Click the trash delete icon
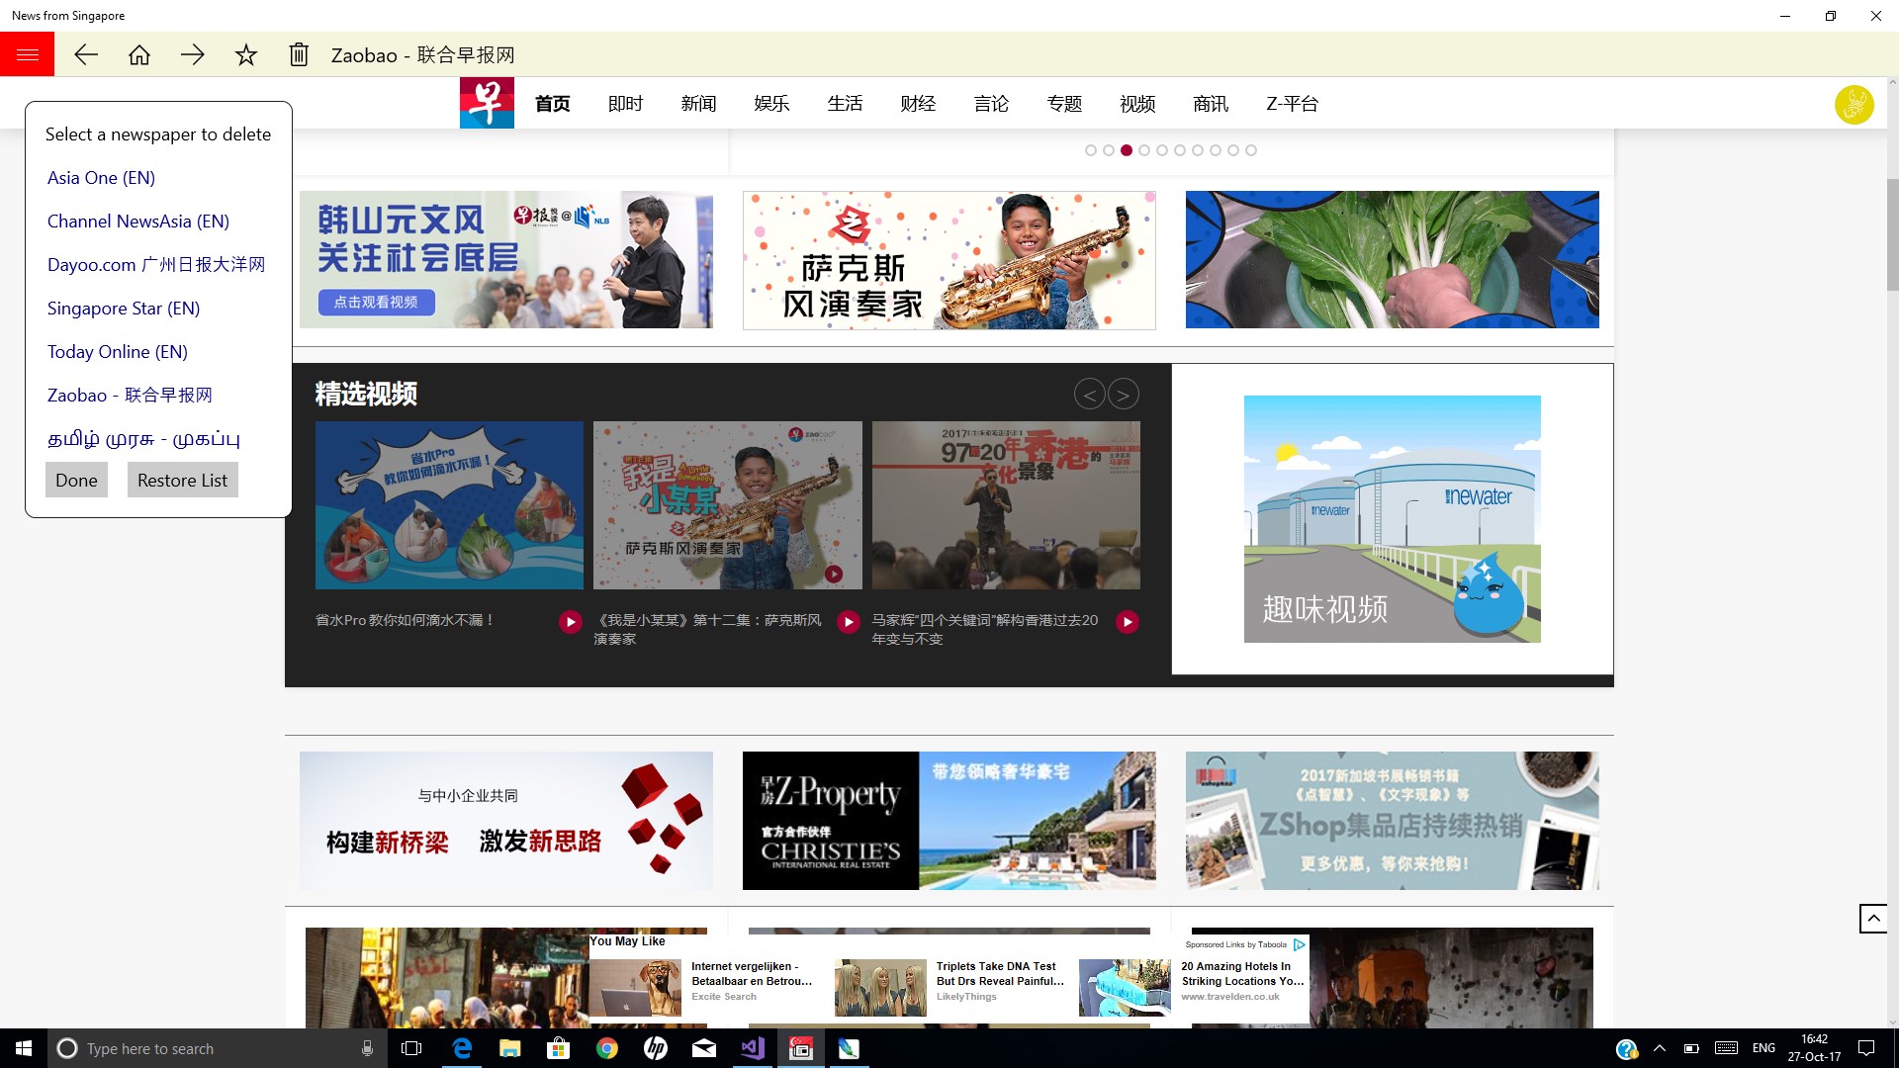The width and height of the screenshot is (1899, 1068). coord(299,54)
